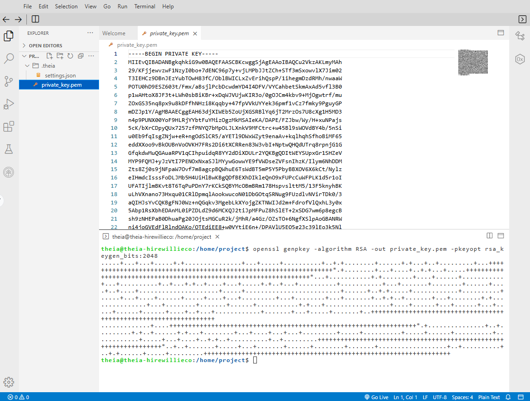Open project section more actions ellipsis
530x401 pixels.
[x=91, y=56]
